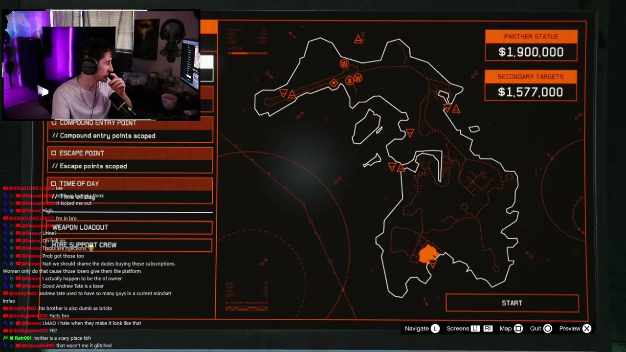Select the up-triangle marker on the central west coast
The height and width of the screenshot is (352, 626).
(x=401, y=168)
